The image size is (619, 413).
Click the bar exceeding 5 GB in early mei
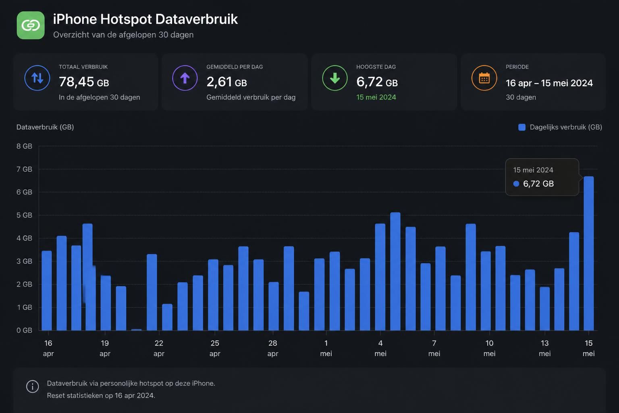tap(395, 271)
